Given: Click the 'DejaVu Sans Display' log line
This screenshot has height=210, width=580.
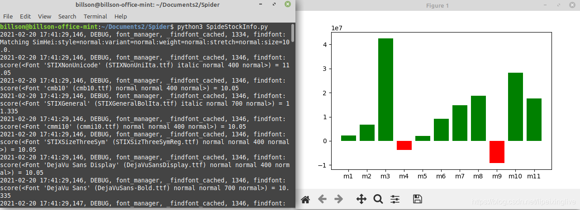Looking at the screenshot, I should point(145,165).
